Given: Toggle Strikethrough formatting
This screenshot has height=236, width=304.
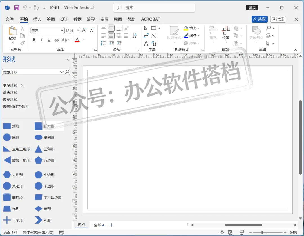Looking at the screenshot, I should 56,40.
